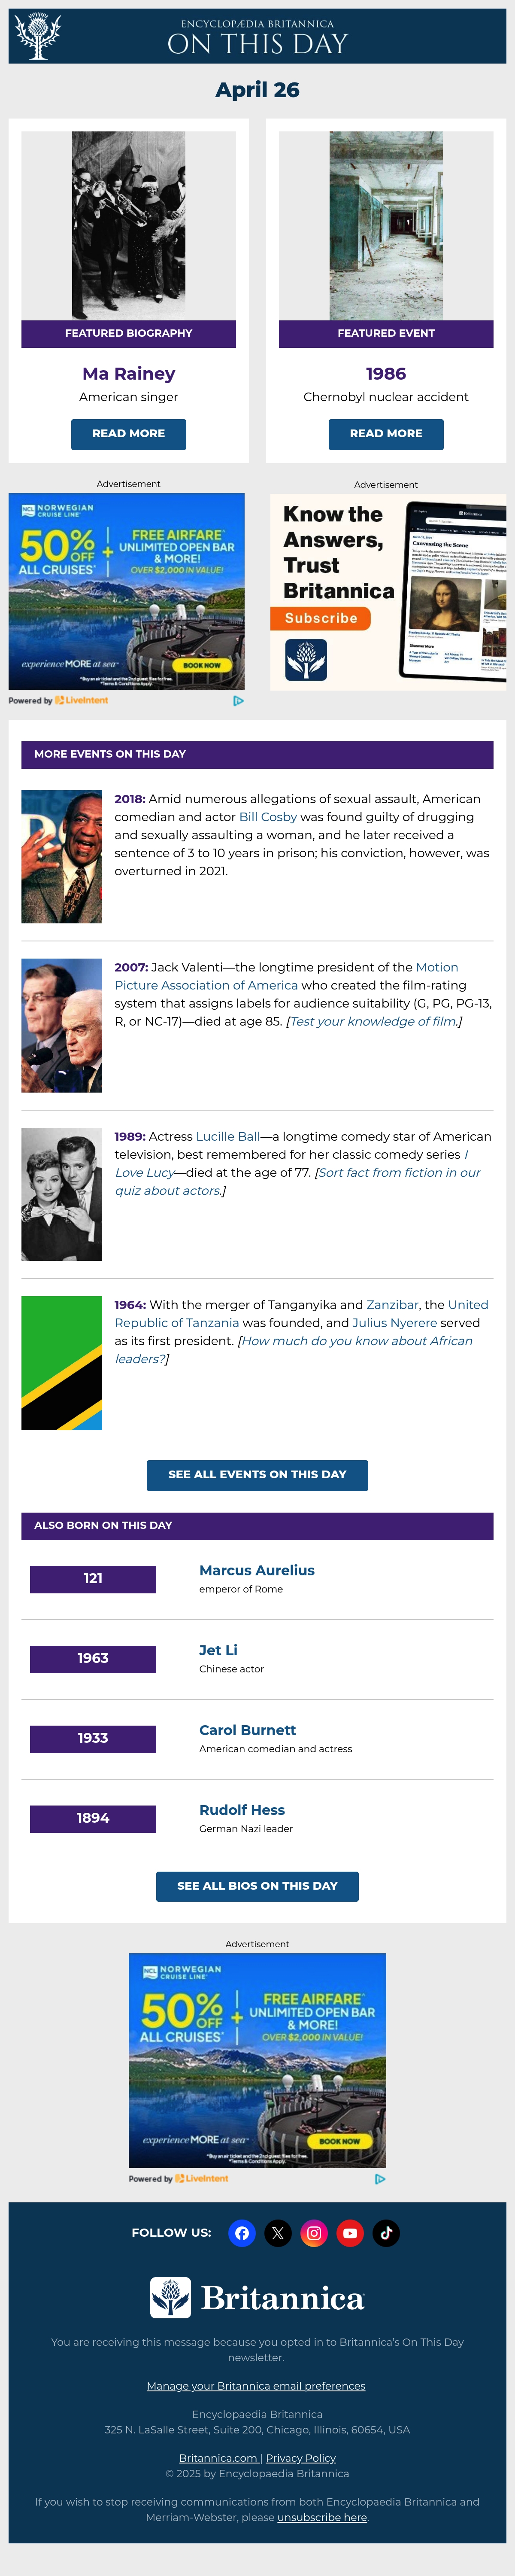Screen dimensions: 515x2576
Task: Open the Tanzania flag thumbnail
Action: pos(62,1363)
